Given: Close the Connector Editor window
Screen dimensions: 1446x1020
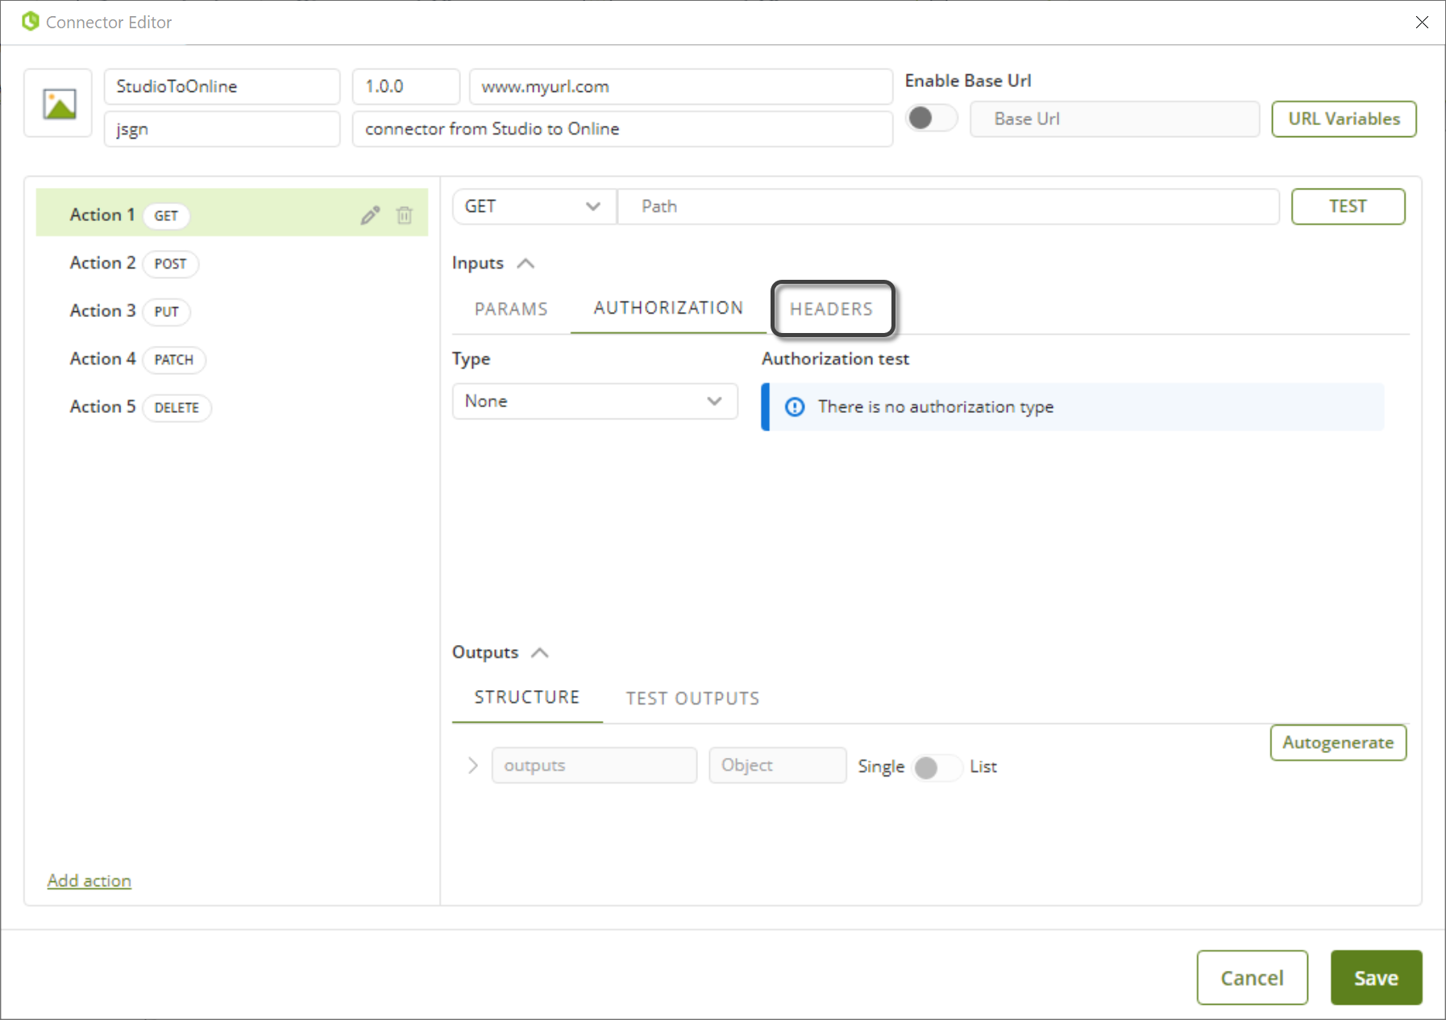Looking at the screenshot, I should 1422,23.
